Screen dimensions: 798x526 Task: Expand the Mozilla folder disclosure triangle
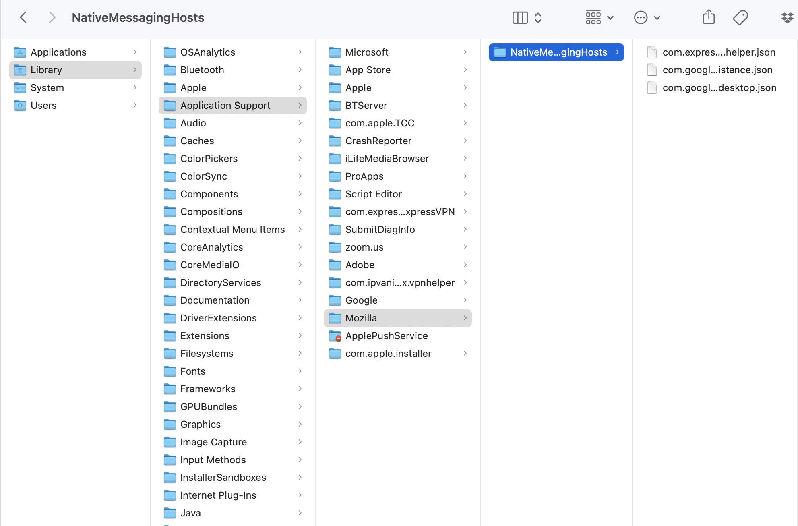coord(465,318)
